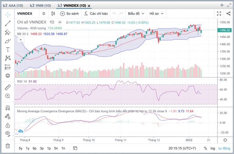Click the left sidebar collapse arrow
This screenshot has width=234, height=154.
pos(14,135)
